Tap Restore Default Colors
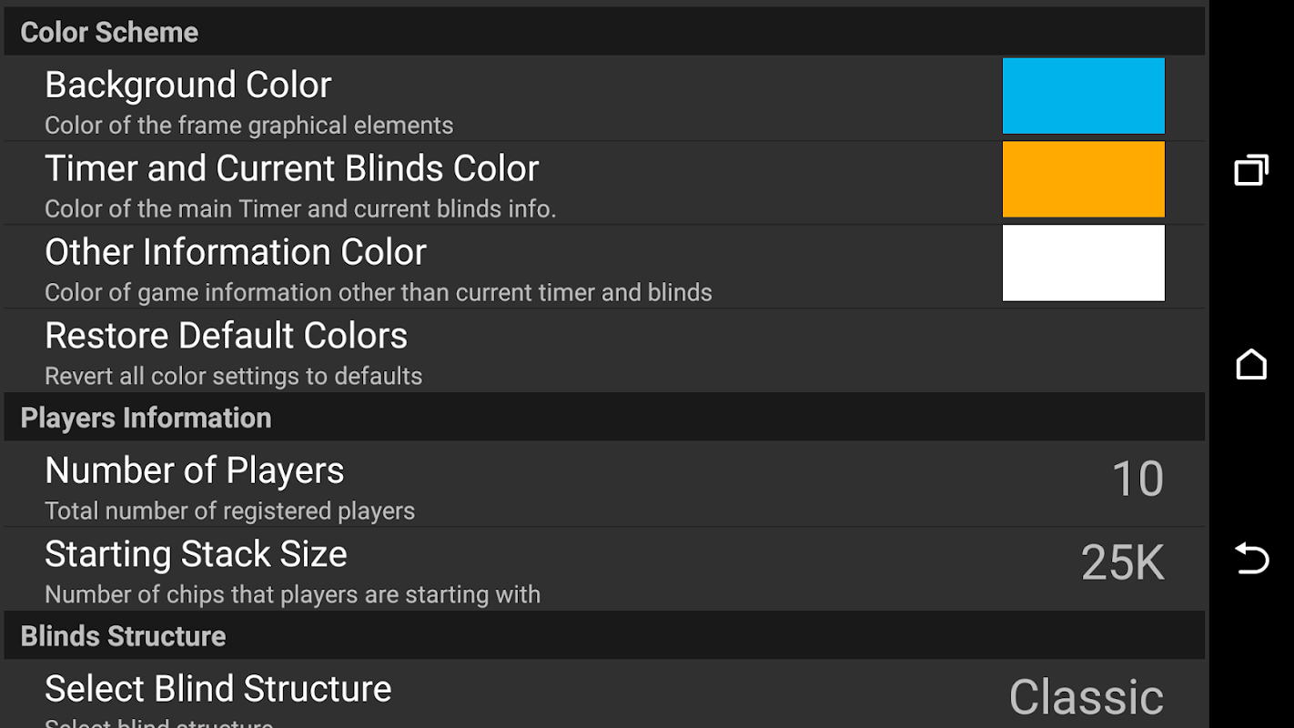This screenshot has width=1294, height=728. pos(226,337)
